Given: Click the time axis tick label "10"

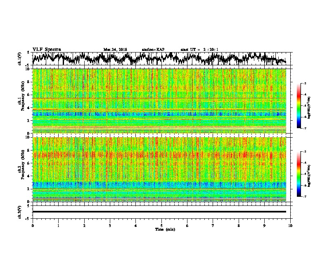Looking at the screenshot, I should 290,226.
